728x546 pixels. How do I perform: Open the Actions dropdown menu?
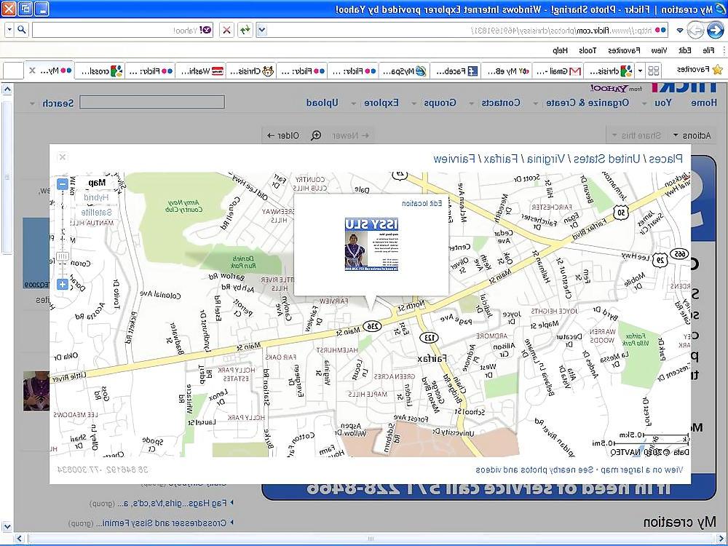pyautogui.click(x=692, y=135)
